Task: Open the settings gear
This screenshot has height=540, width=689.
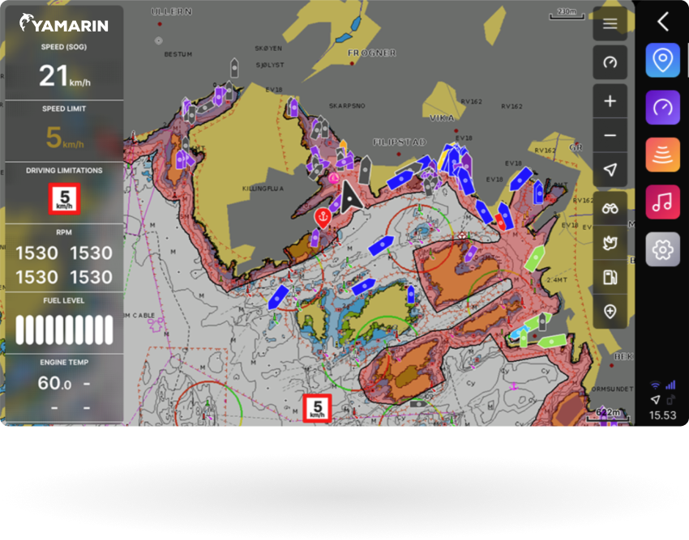Action: [x=662, y=249]
